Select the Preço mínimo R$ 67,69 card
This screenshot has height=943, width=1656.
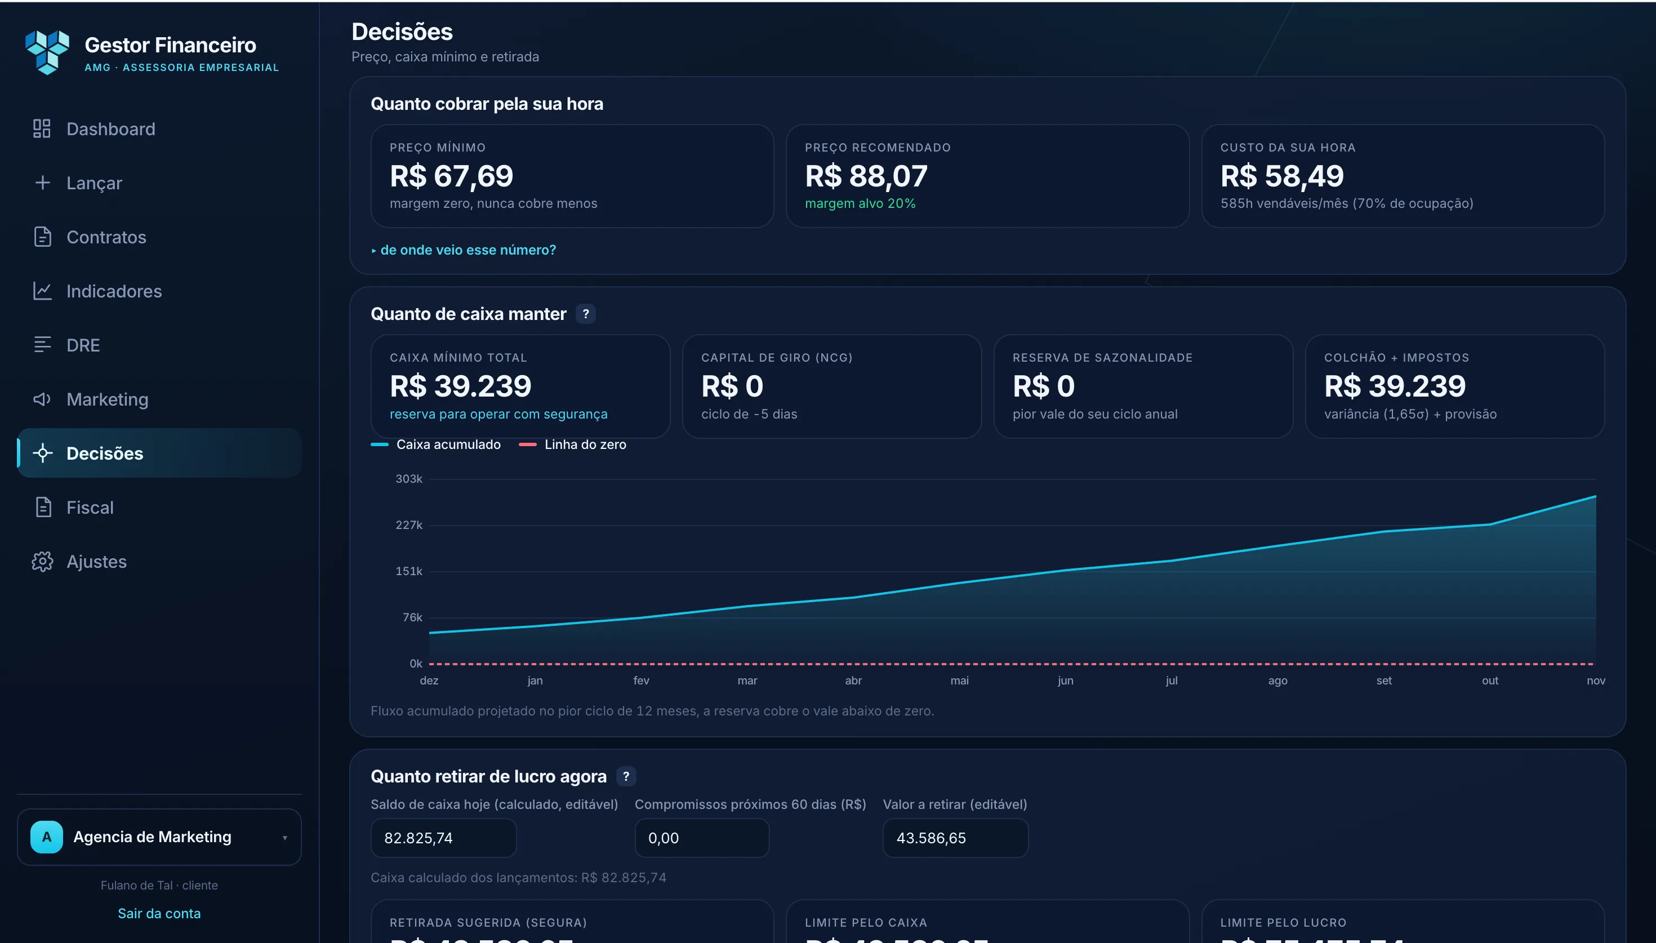tap(572, 176)
